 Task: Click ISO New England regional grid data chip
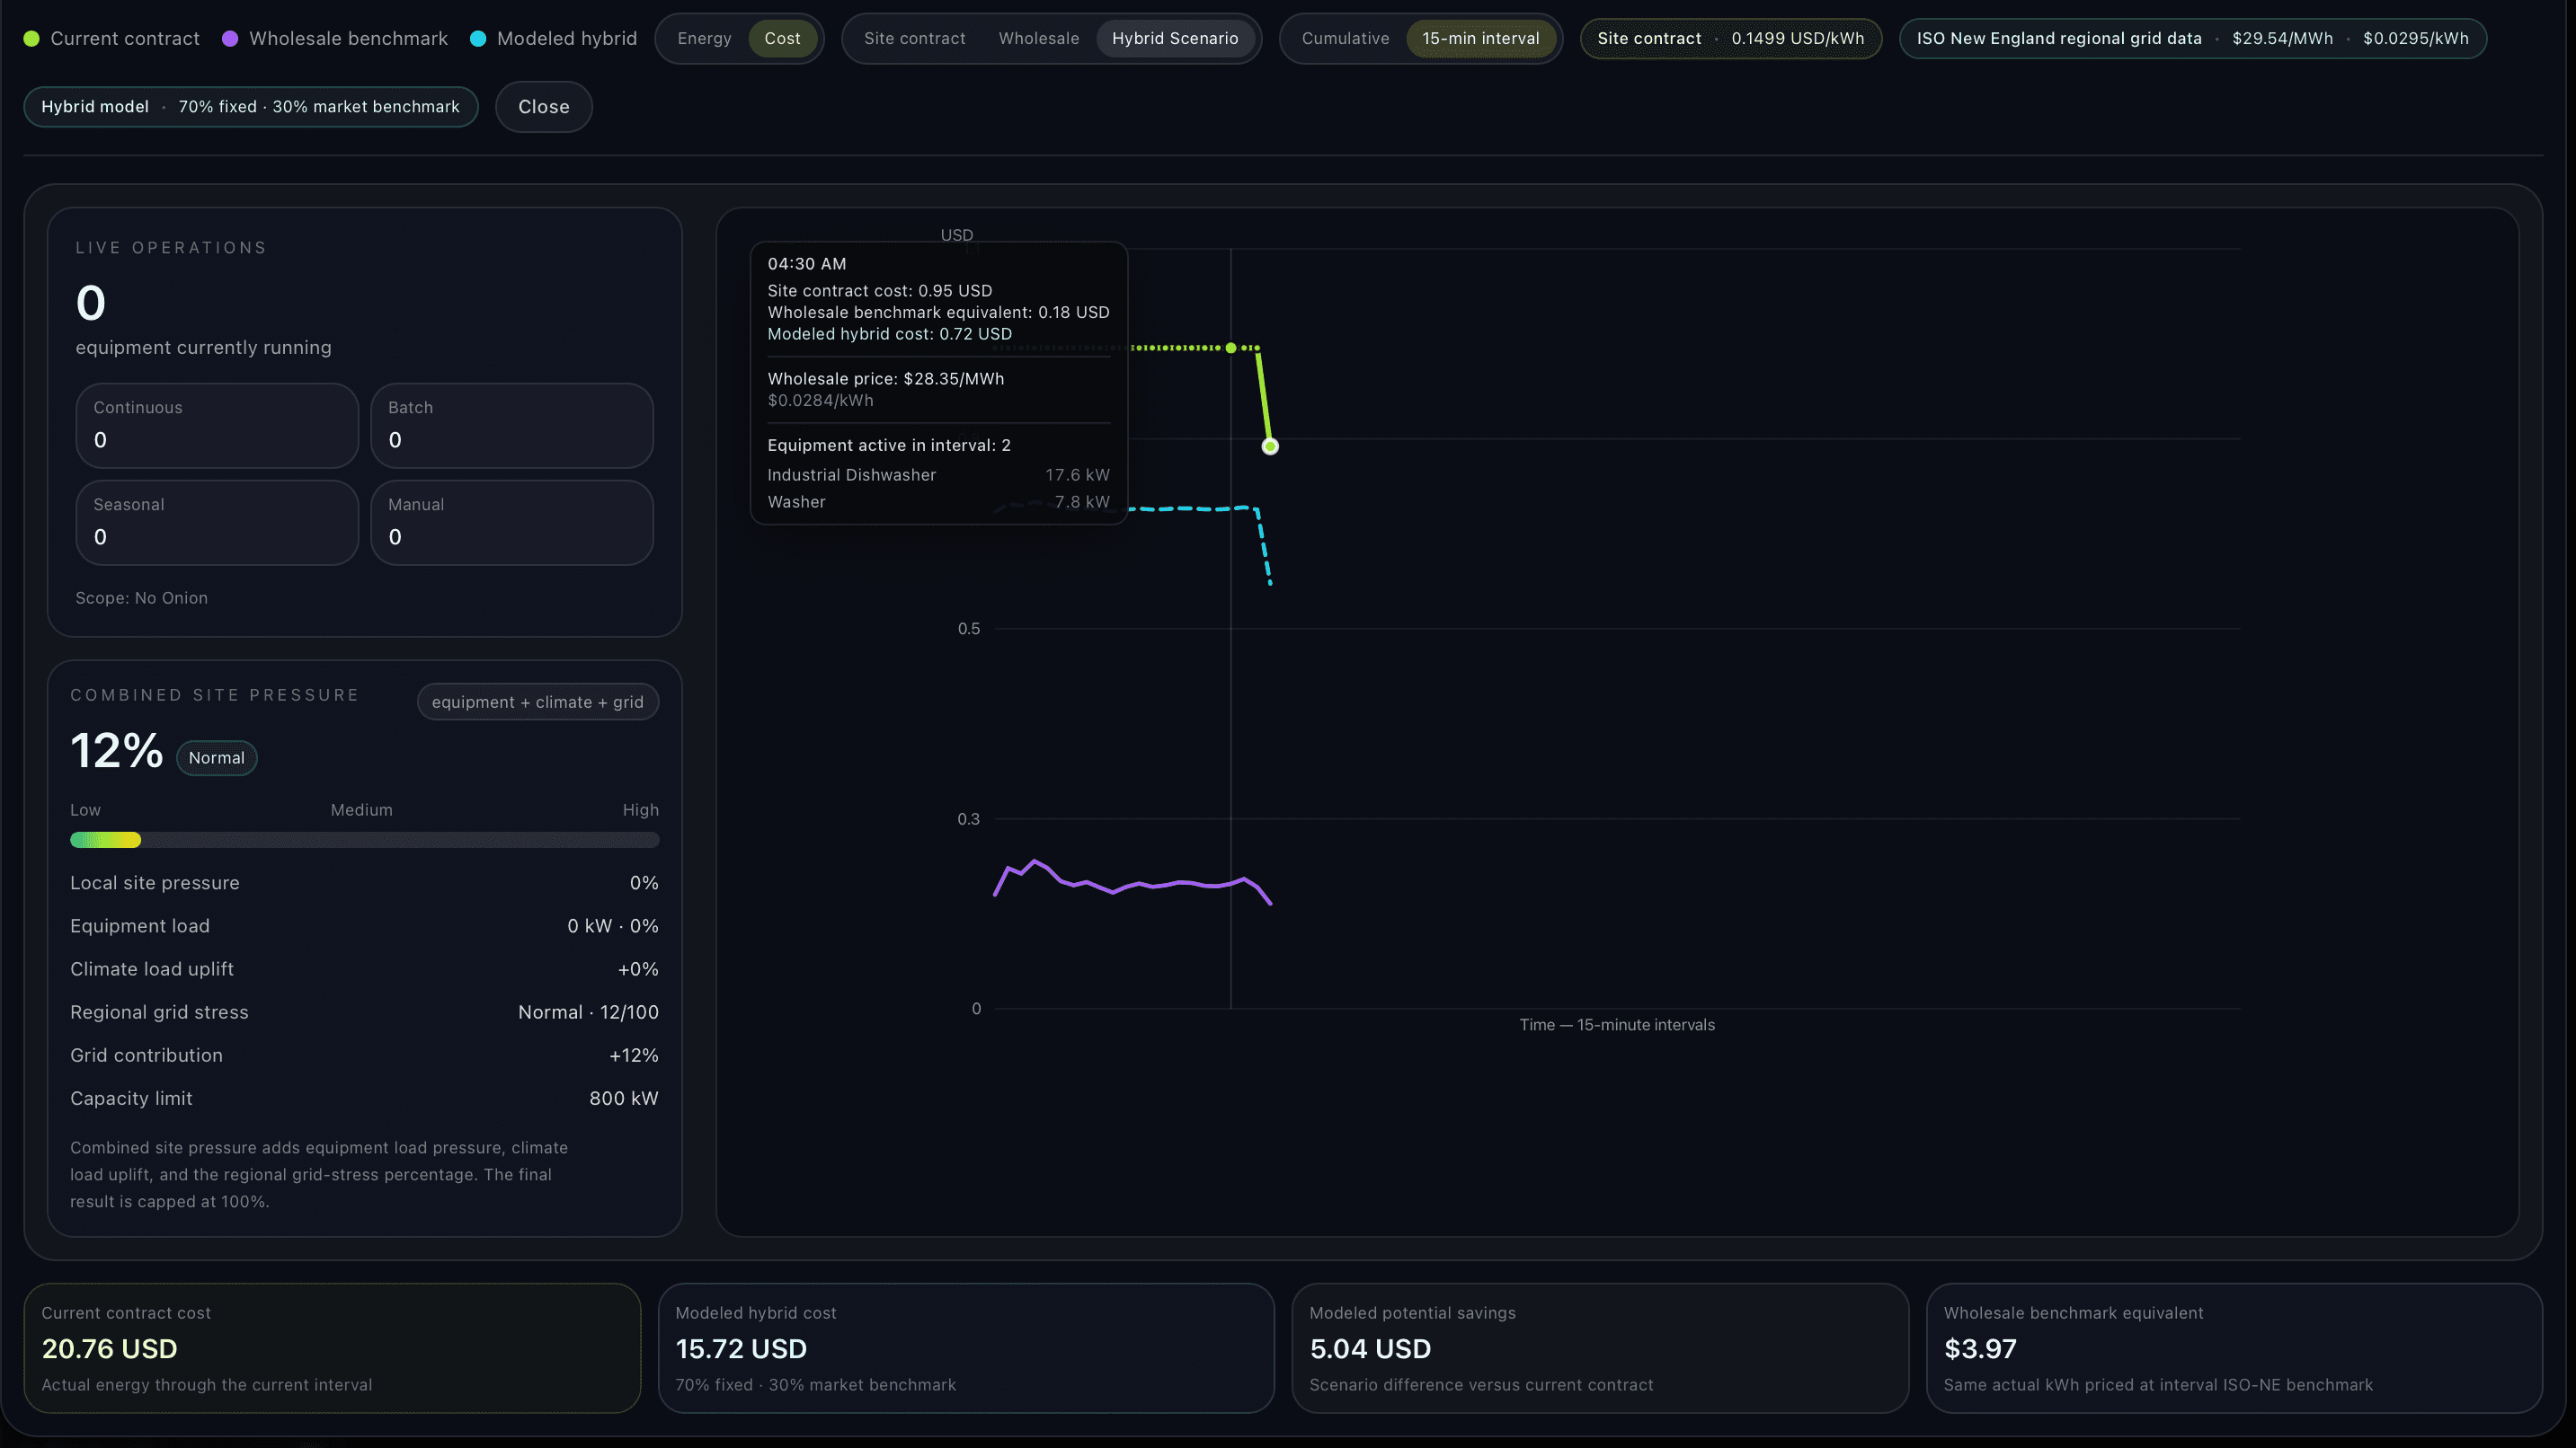(x=2192, y=39)
